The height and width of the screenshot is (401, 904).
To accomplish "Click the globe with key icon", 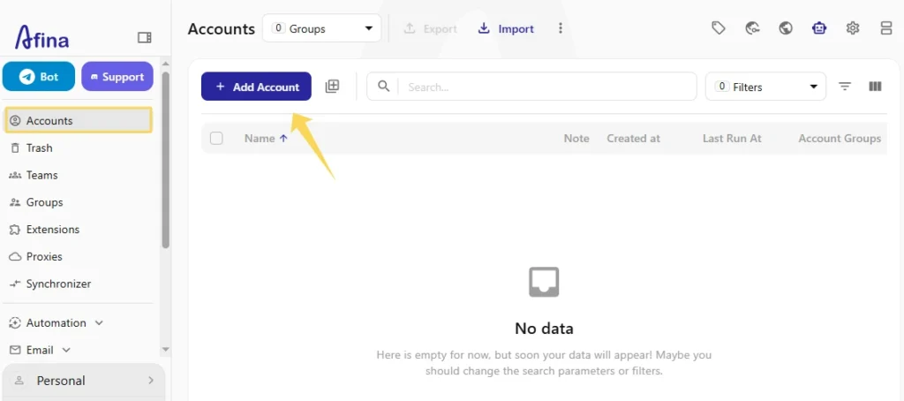I will tap(752, 27).
